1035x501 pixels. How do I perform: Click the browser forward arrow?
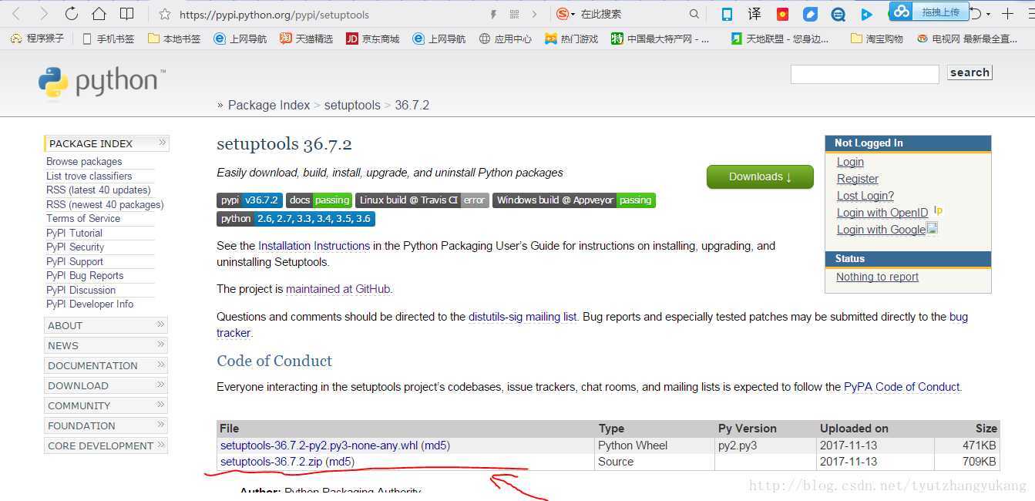pyautogui.click(x=44, y=14)
